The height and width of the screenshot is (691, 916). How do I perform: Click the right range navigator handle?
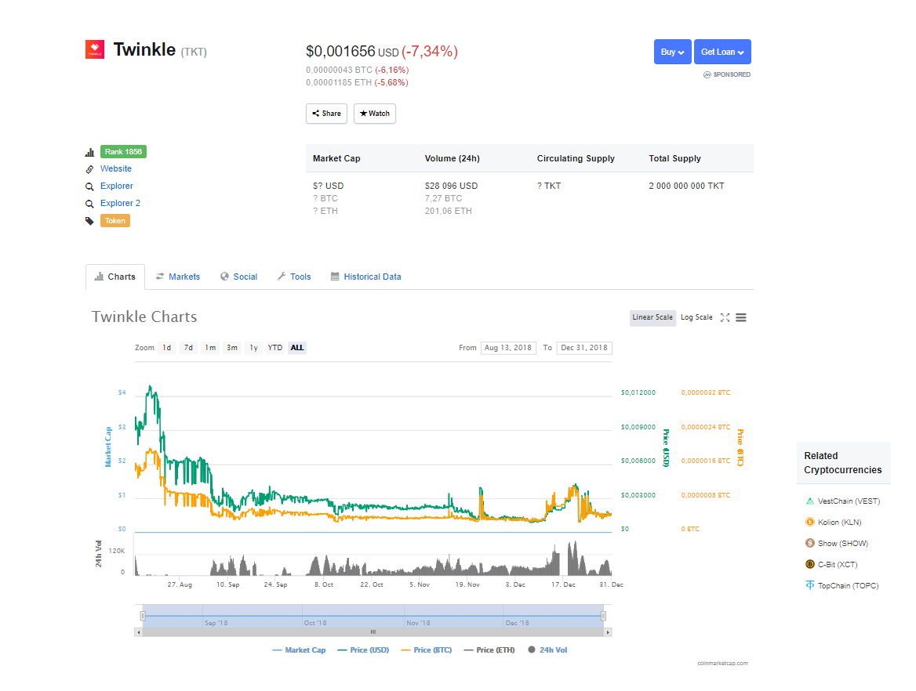point(603,616)
